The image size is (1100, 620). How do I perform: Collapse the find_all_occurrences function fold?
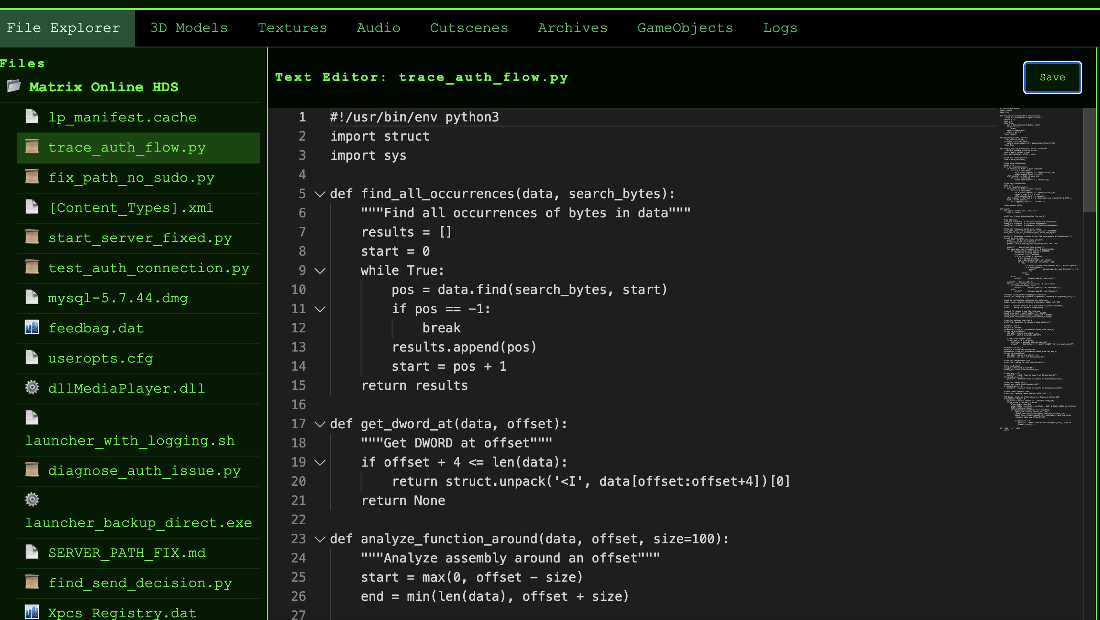320,194
